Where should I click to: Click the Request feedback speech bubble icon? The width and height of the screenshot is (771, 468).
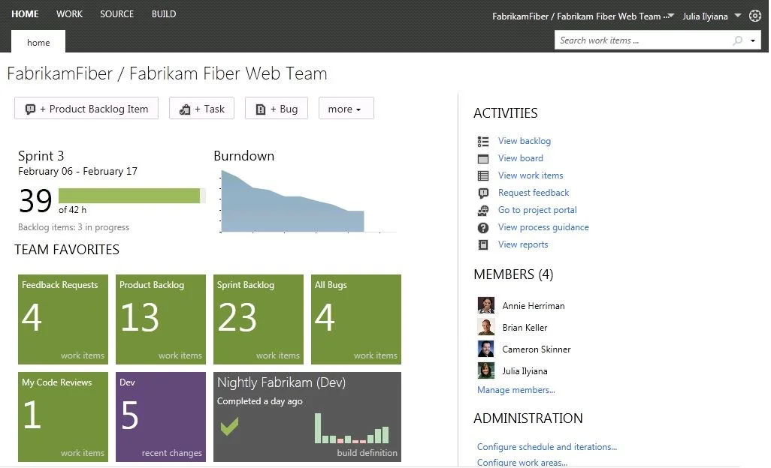coord(483,193)
